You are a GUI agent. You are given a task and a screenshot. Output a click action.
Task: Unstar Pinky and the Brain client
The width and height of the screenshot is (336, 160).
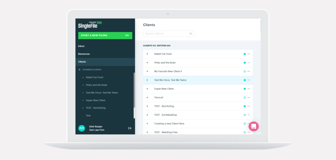245,63
